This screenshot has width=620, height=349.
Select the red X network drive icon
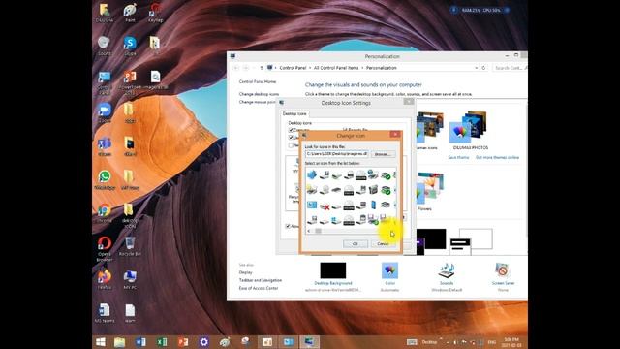pos(325,206)
